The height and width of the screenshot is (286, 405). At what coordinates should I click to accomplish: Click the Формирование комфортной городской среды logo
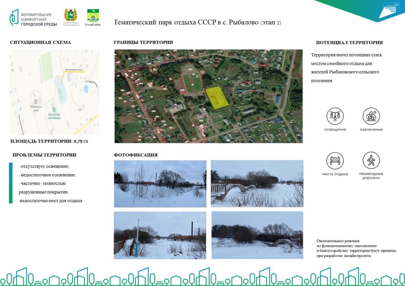point(33,18)
